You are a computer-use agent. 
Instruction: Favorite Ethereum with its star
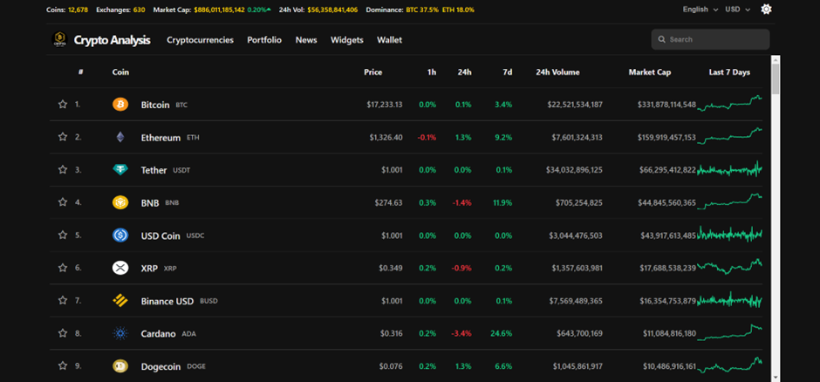click(x=63, y=137)
